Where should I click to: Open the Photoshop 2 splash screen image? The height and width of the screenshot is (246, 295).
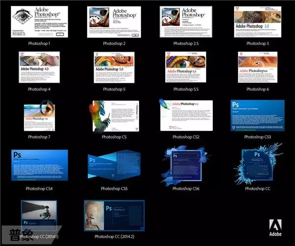coord(114,22)
